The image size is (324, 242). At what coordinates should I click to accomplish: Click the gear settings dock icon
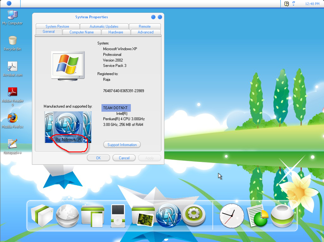click(194, 215)
